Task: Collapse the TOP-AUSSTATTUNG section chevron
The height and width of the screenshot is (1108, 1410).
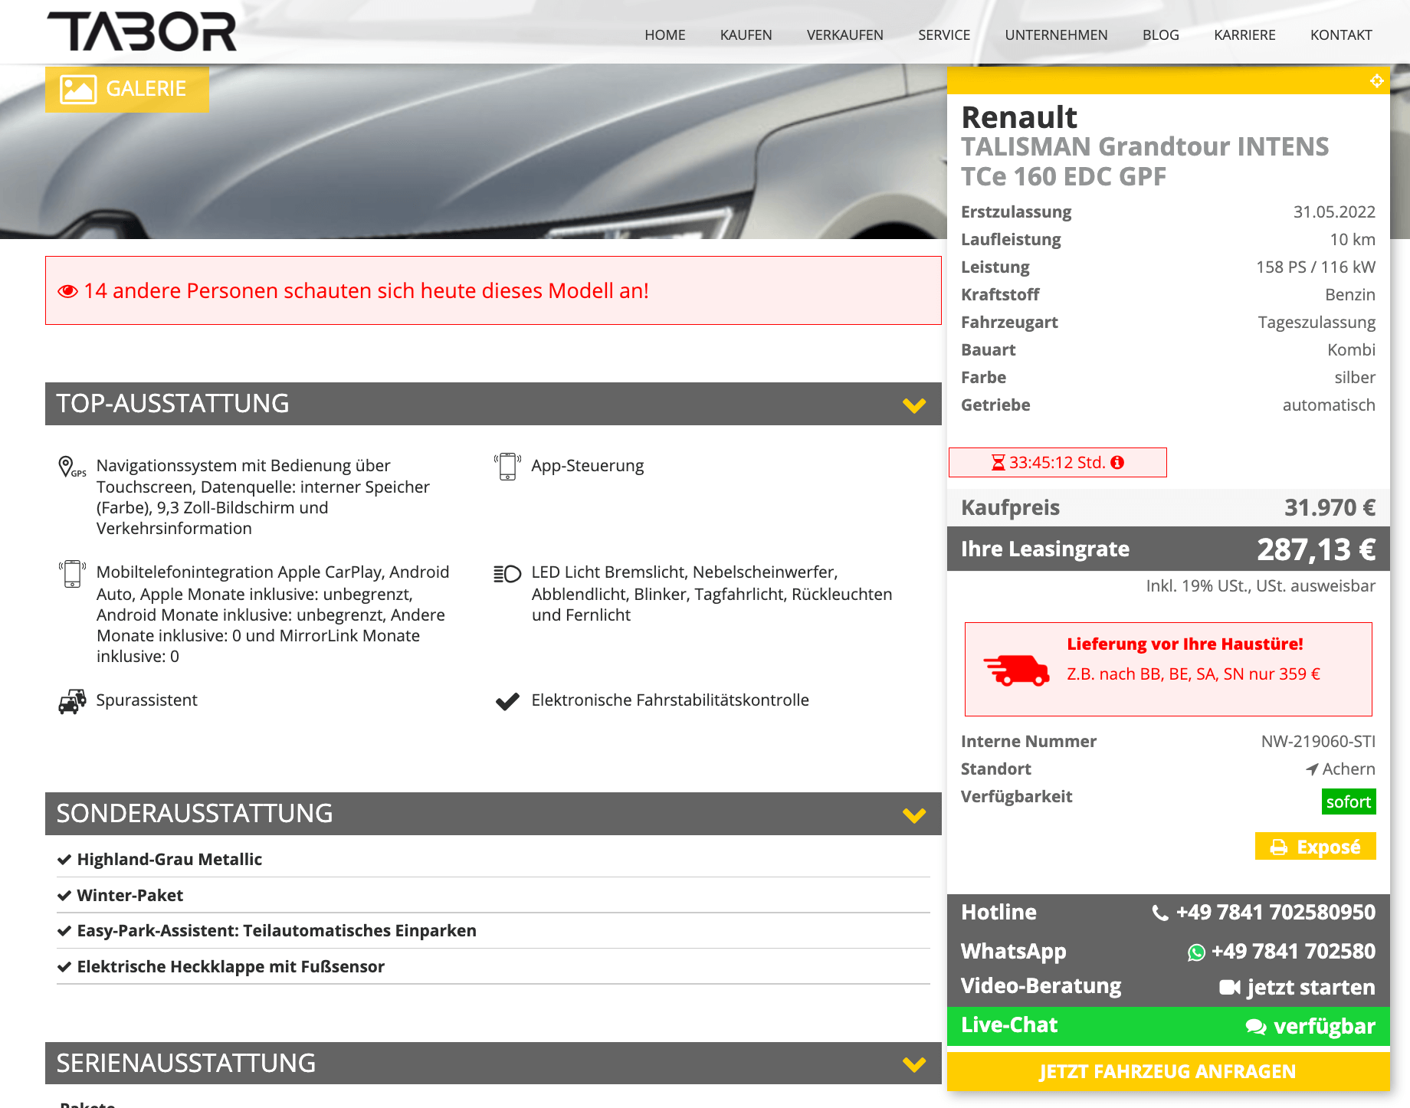Action: point(914,405)
